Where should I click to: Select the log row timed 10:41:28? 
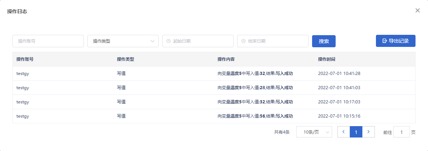214,73
